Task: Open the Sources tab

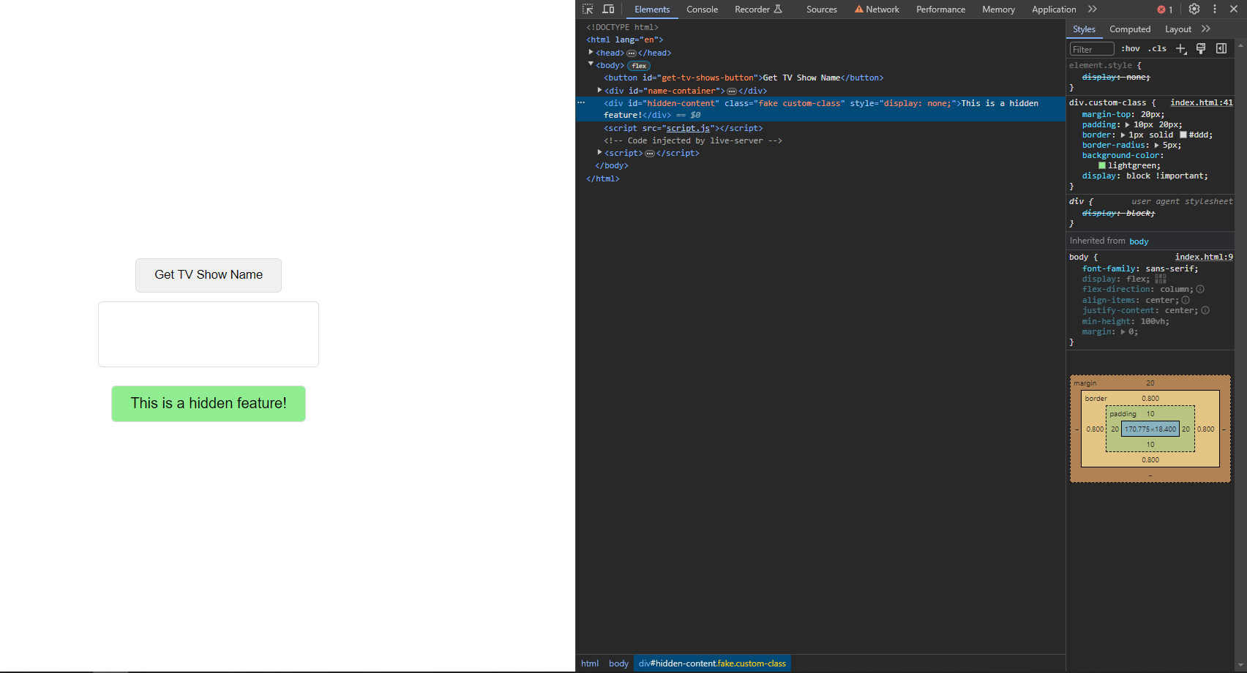Action: click(822, 10)
